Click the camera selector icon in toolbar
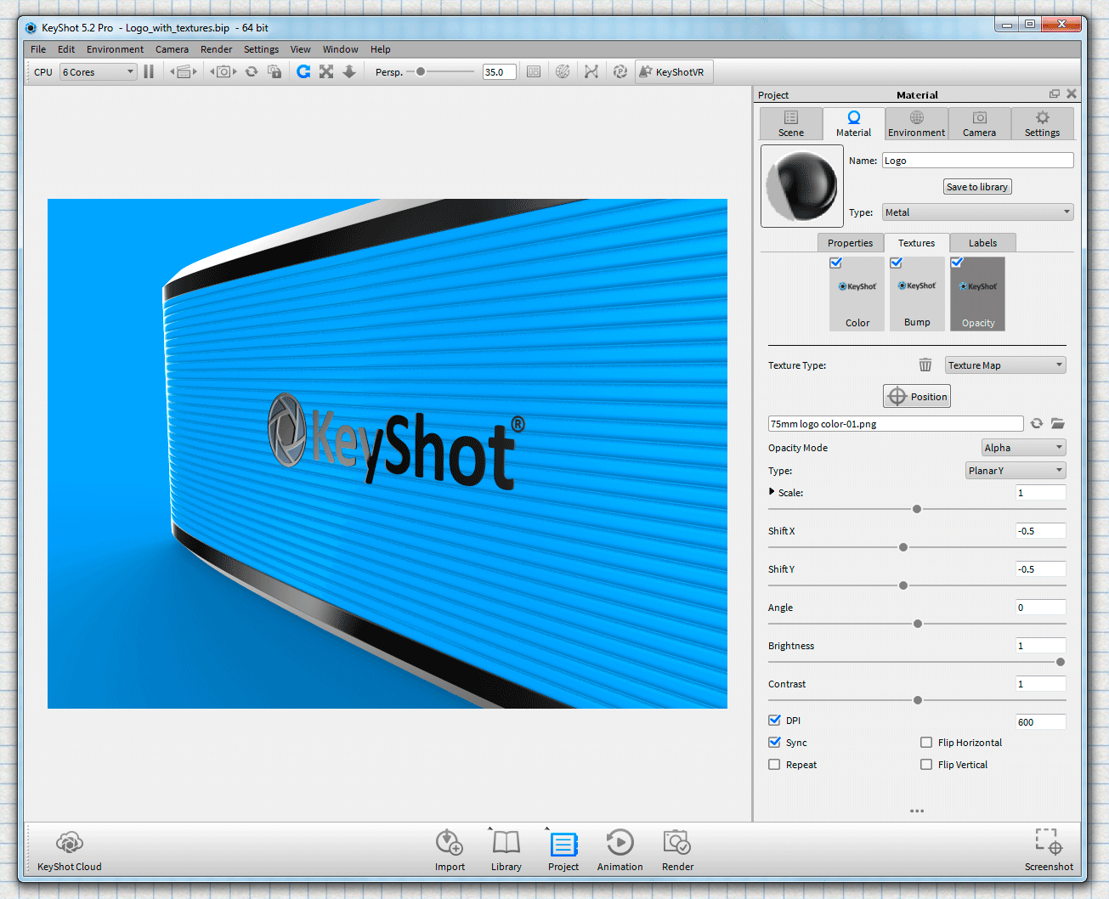The width and height of the screenshot is (1109, 899). pos(223,72)
